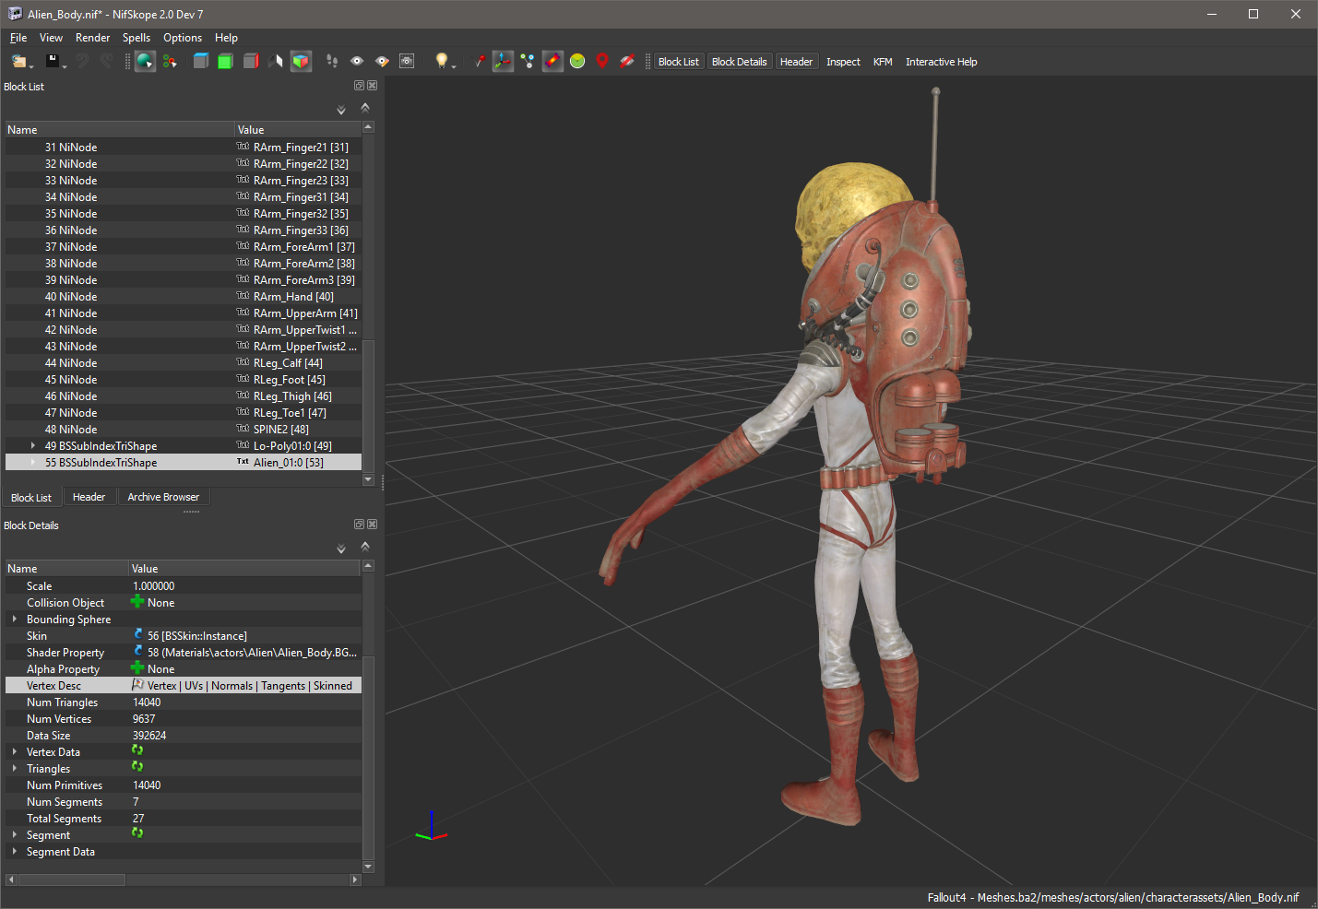Toggle the Perspective colored cube icon

coord(301,62)
